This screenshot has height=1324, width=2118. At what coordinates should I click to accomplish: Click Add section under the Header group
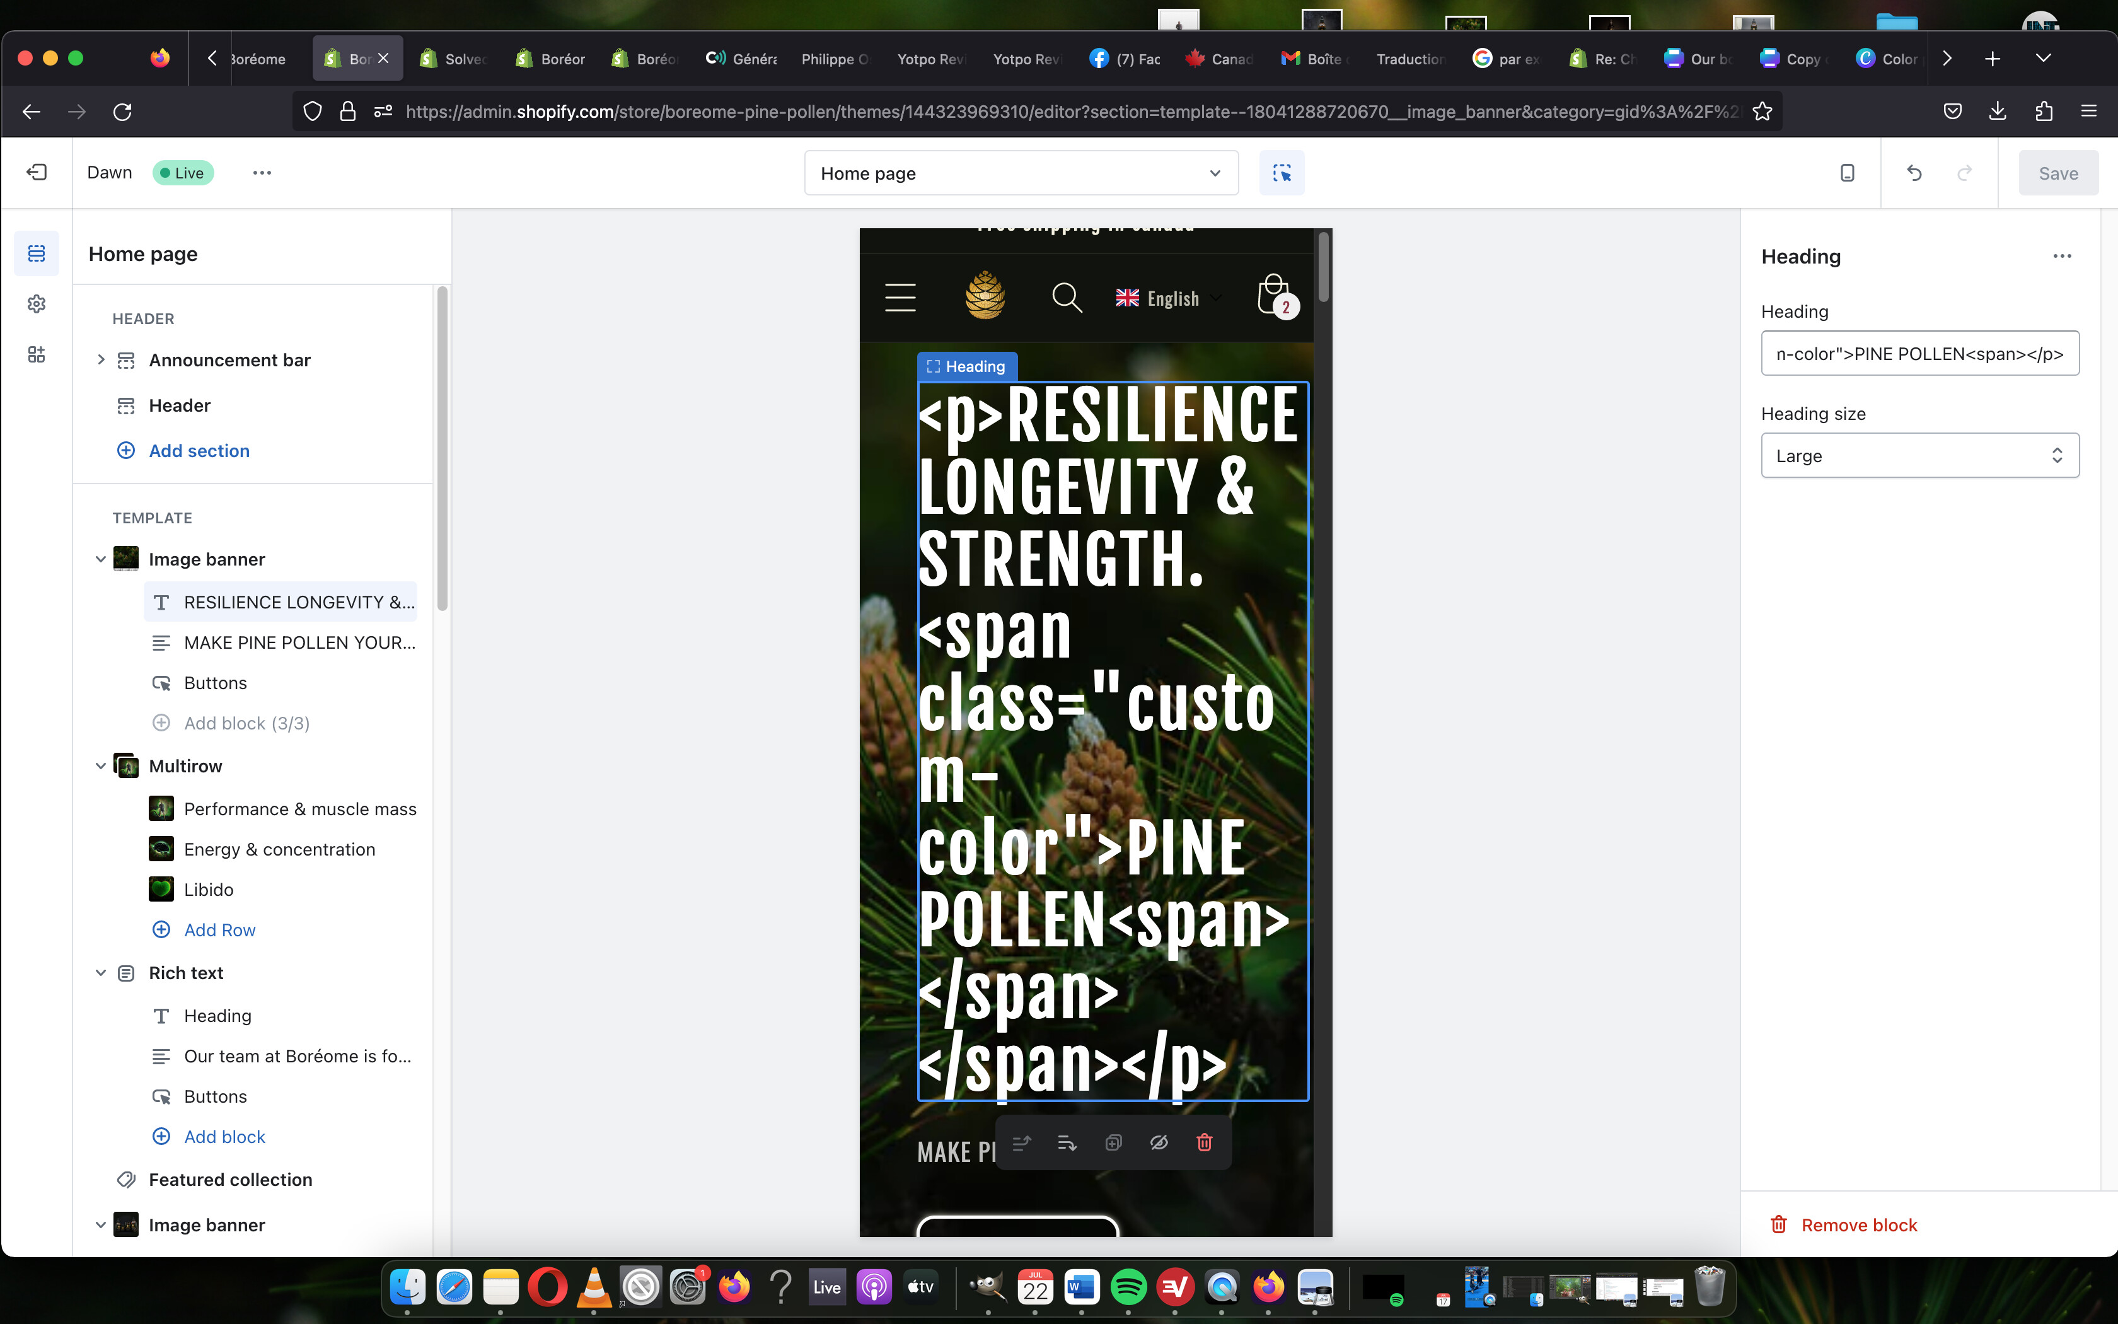tap(199, 451)
